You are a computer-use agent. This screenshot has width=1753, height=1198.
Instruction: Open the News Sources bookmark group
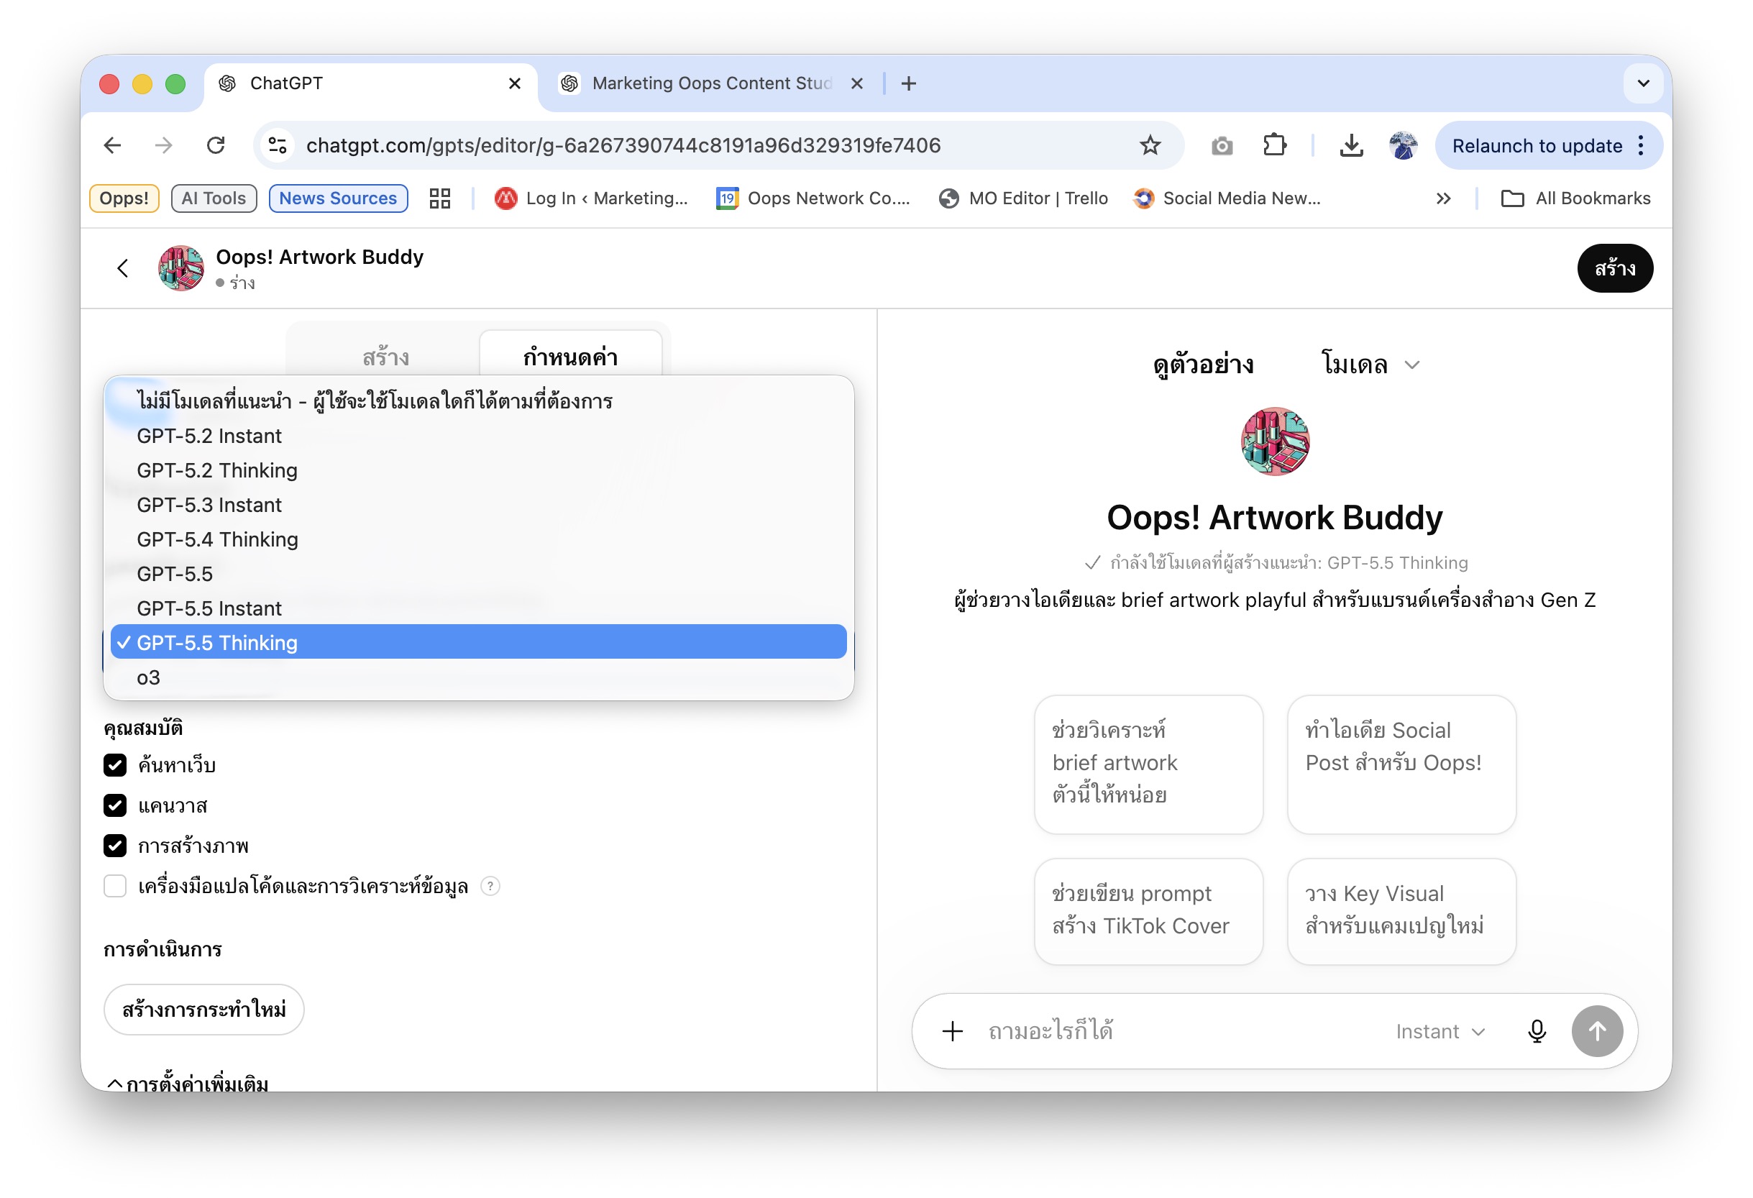pyautogui.click(x=339, y=198)
